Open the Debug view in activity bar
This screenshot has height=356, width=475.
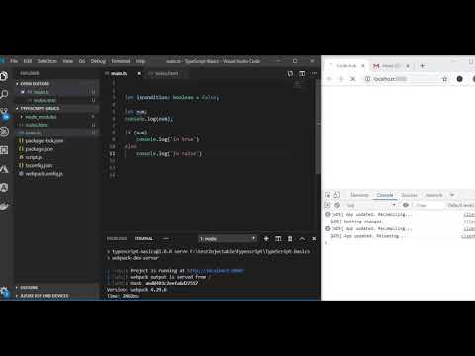coord(4,132)
